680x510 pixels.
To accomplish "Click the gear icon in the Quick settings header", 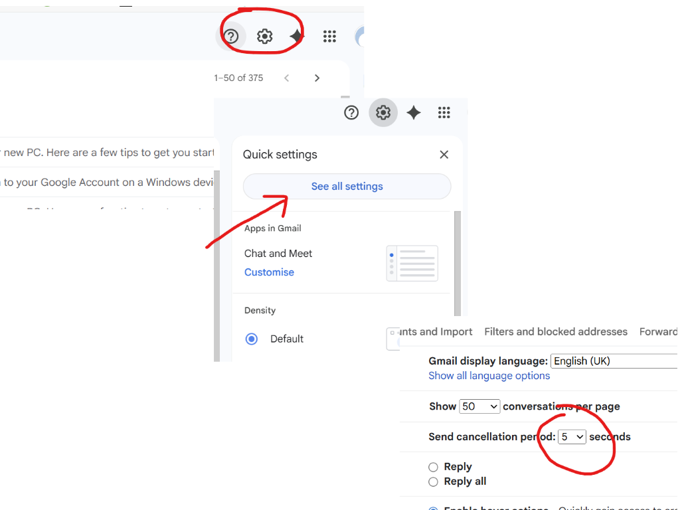I will coord(382,112).
